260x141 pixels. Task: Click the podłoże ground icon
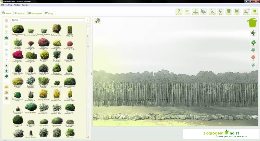tap(195, 12)
